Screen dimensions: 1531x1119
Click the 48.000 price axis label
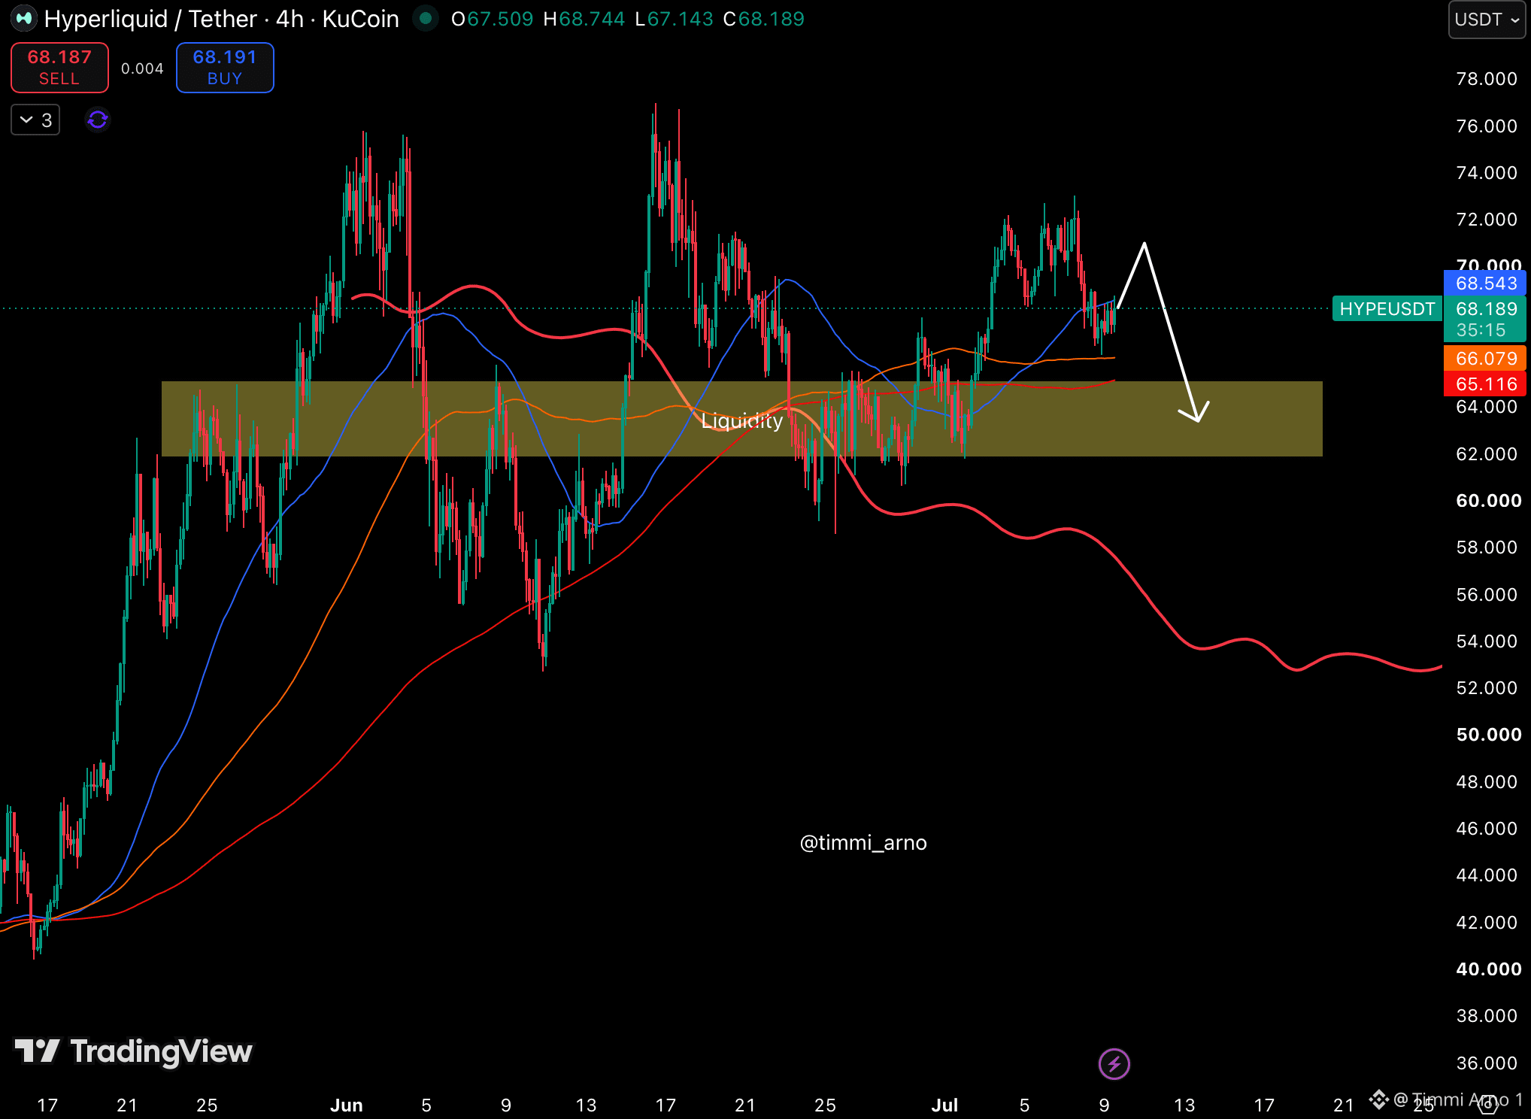click(x=1487, y=781)
